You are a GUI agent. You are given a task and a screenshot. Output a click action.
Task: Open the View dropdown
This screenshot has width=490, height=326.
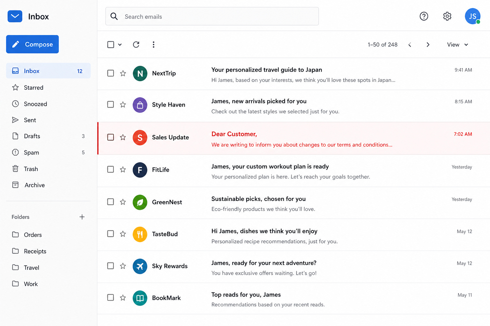click(x=457, y=45)
